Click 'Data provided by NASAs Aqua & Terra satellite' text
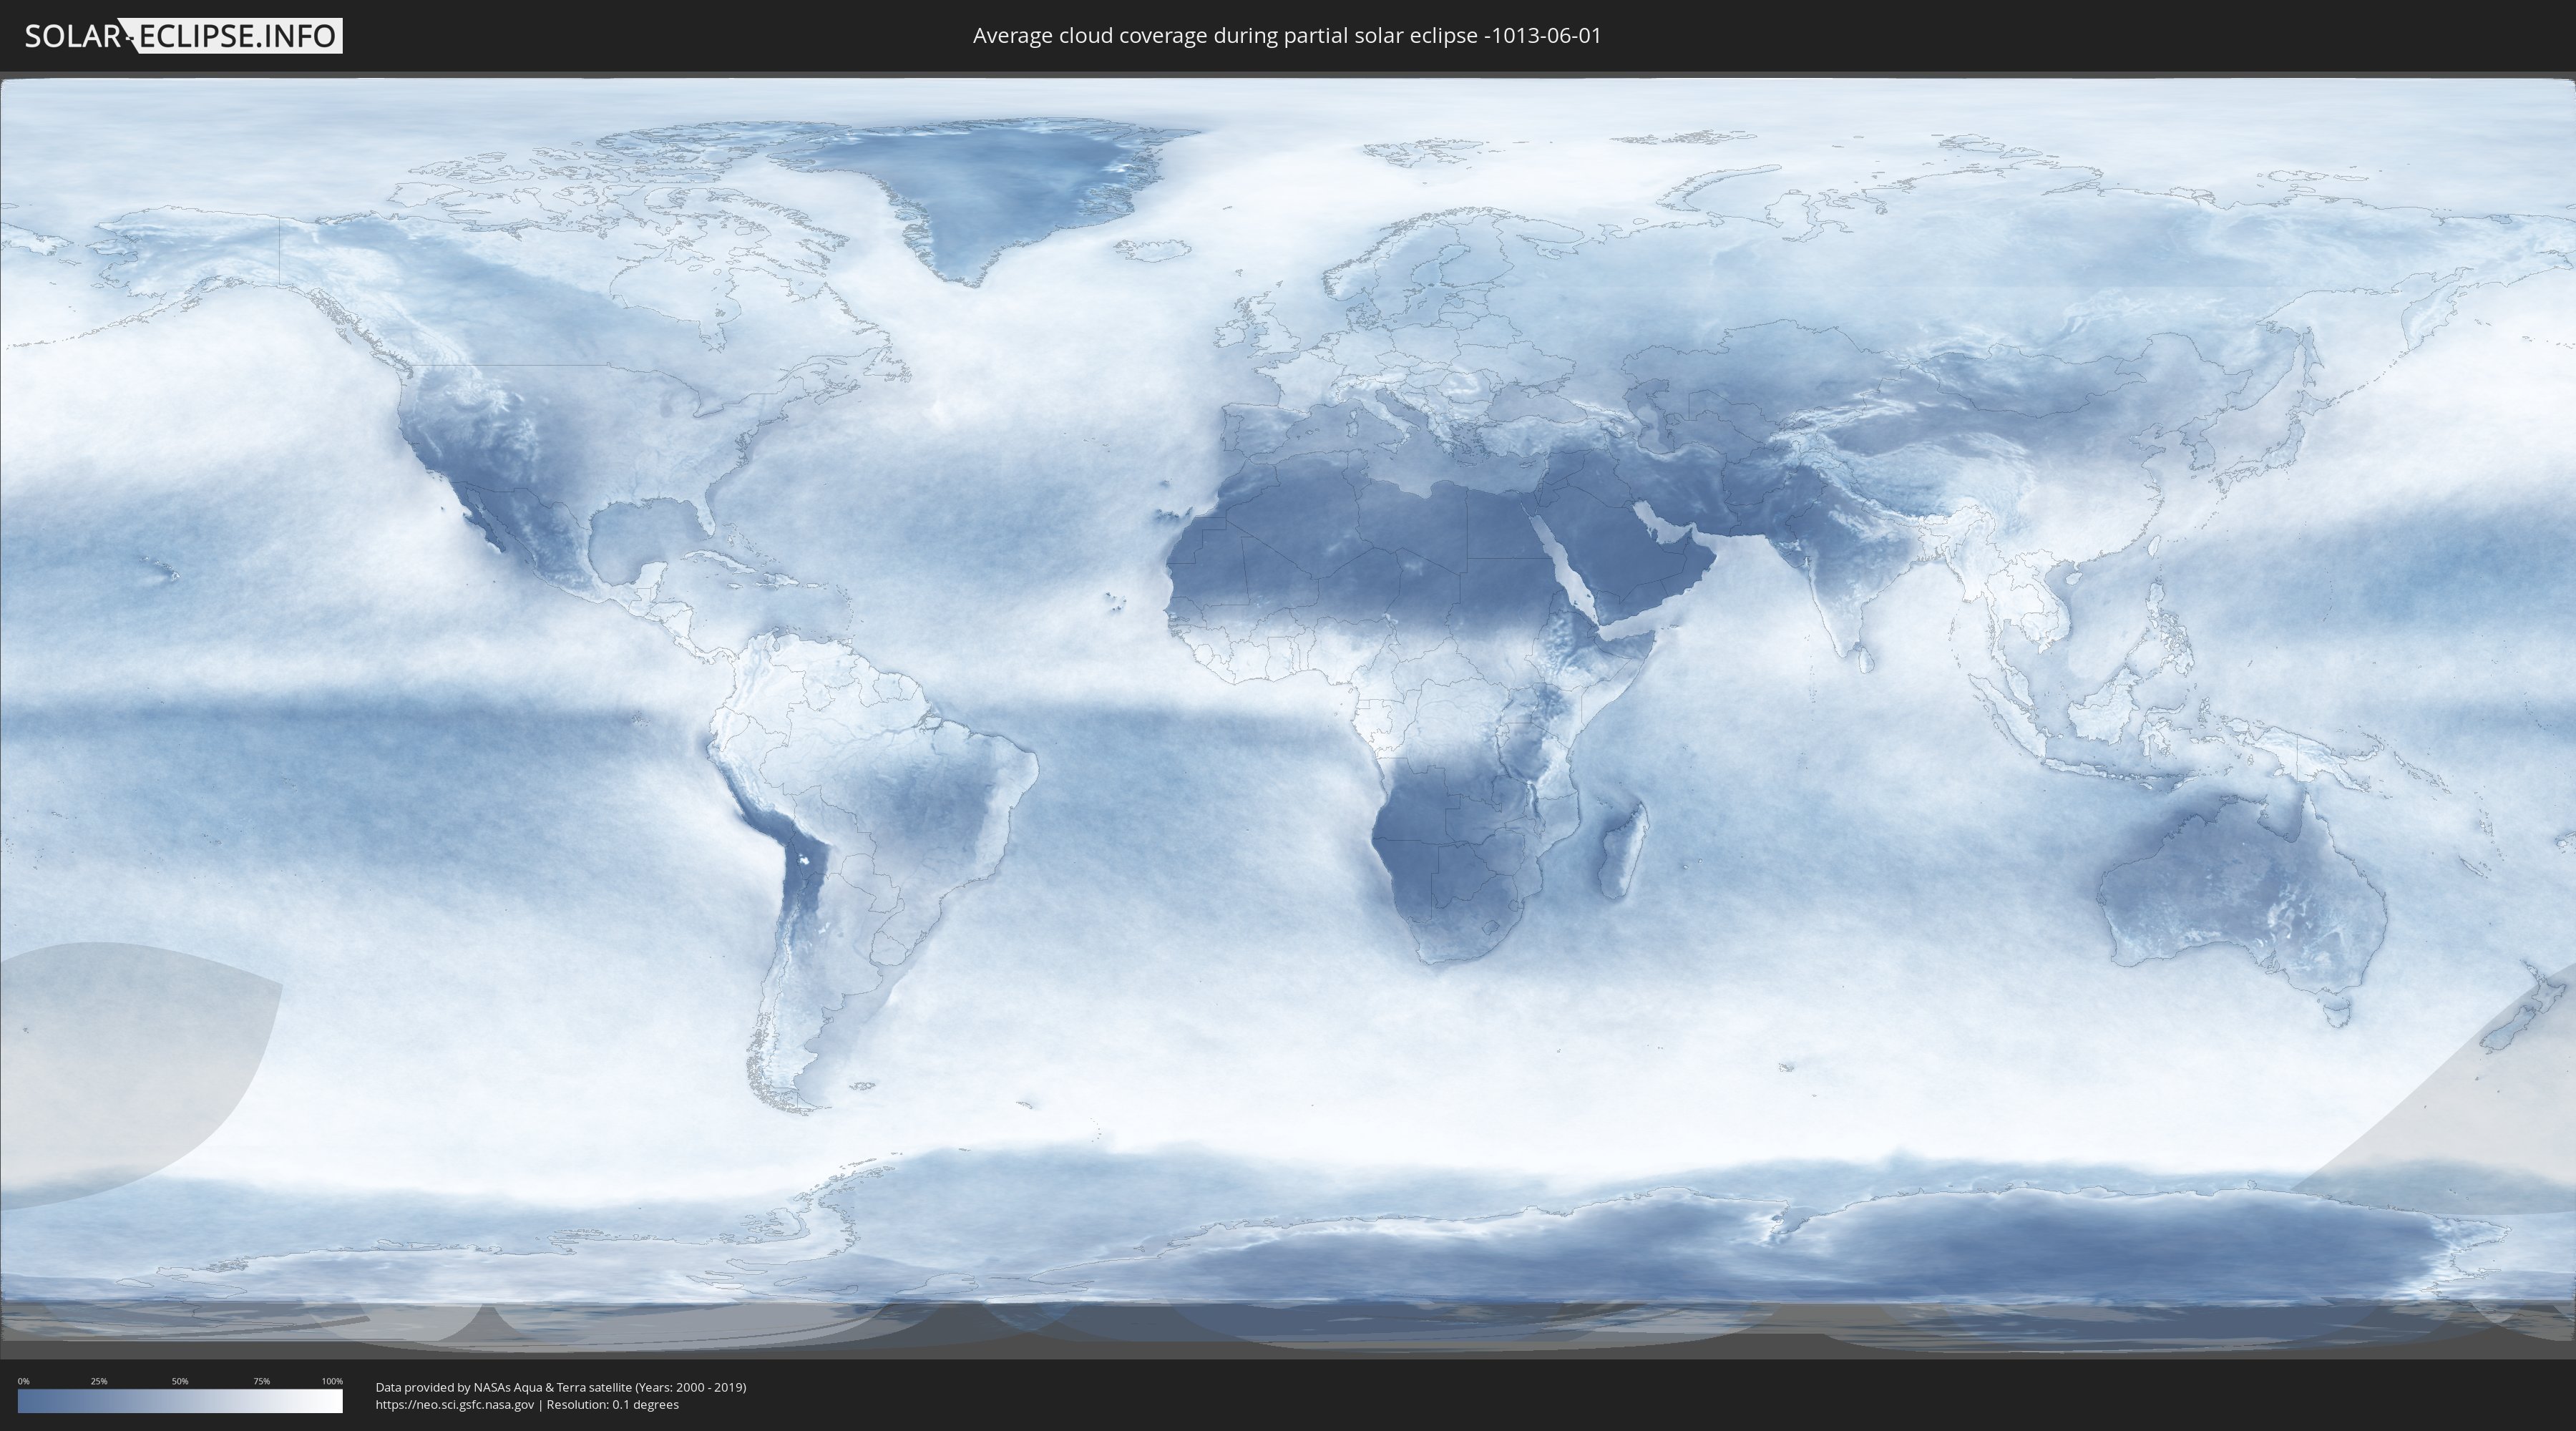Screen dimensions: 2576x1431 pyautogui.click(x=504, y=1387)
